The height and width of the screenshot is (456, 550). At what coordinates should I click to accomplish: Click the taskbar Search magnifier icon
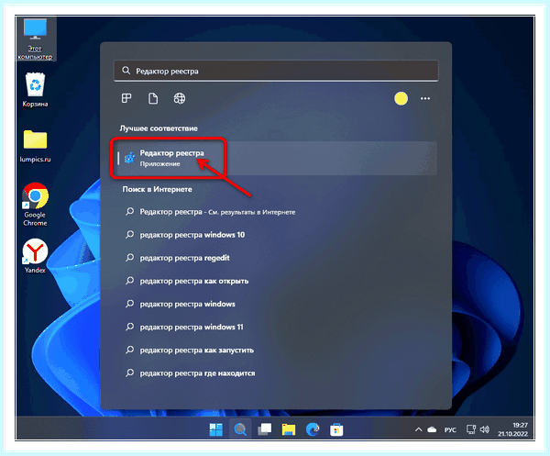pos(240,429)
